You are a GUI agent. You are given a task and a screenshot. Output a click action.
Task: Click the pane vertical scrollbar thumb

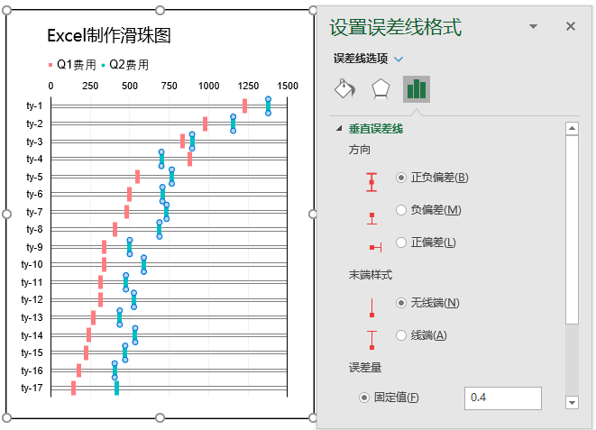pos(572,230)
